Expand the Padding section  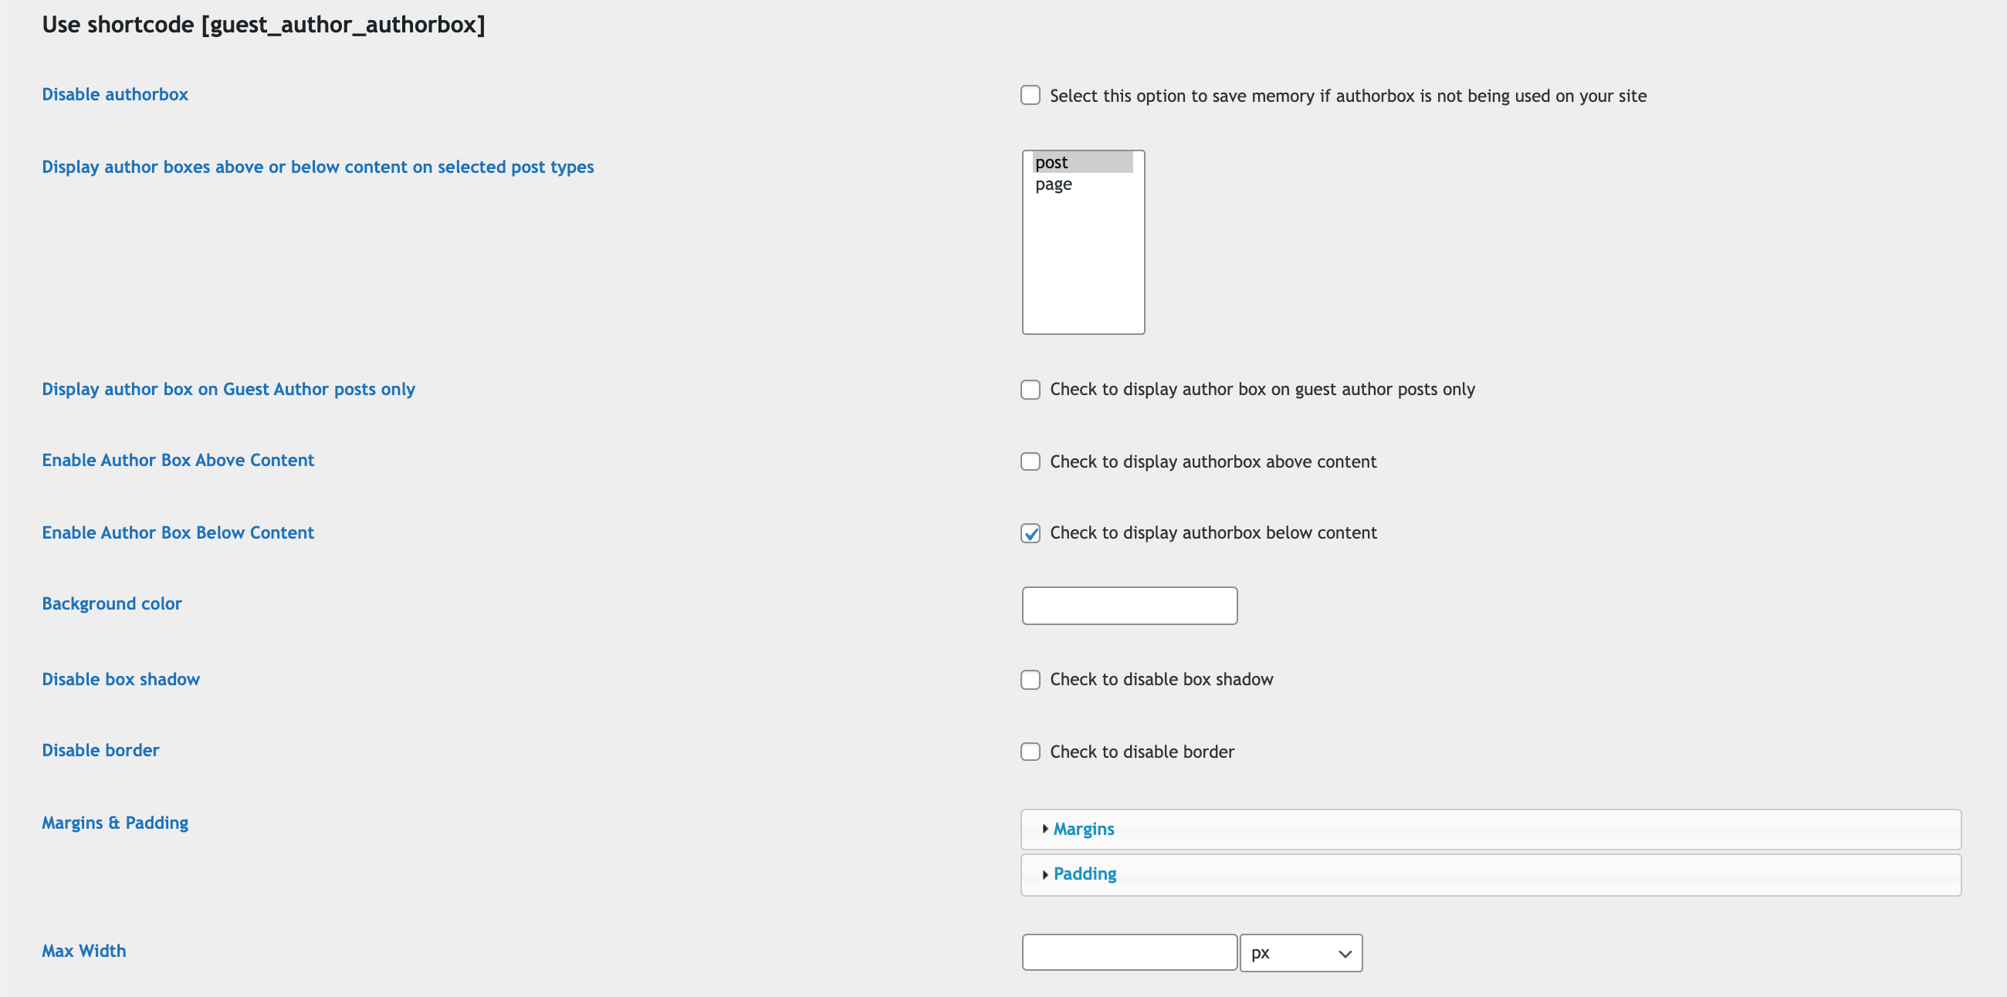pos(1491,874)
